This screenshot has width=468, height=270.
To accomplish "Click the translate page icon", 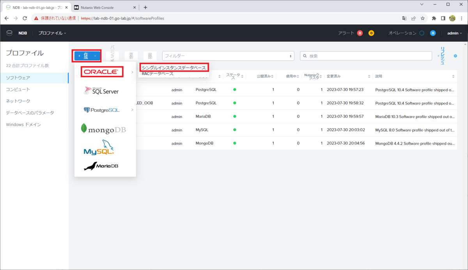I will [x=404, y=18].
